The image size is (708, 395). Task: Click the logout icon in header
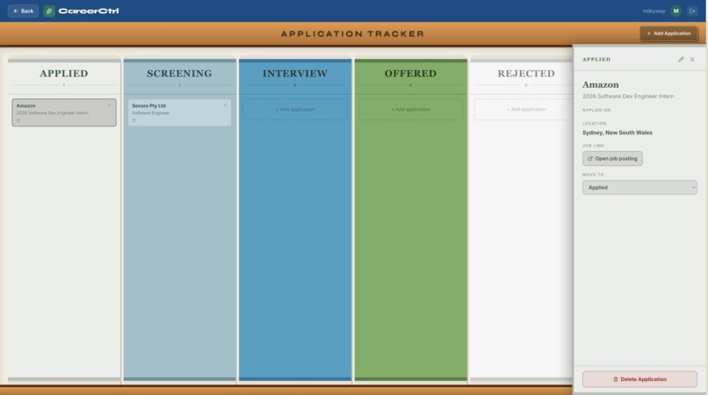[692, 11]
